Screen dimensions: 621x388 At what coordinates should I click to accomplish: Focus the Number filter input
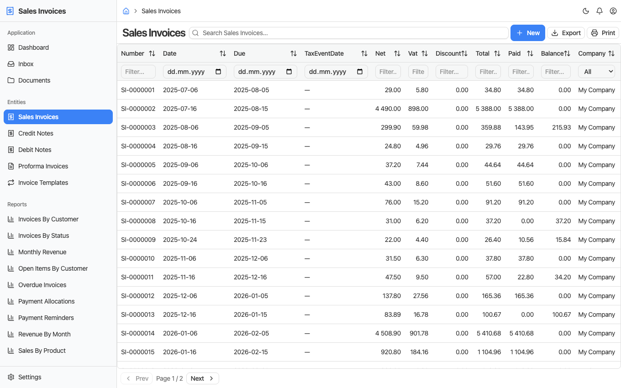click(x=138, y=72)
